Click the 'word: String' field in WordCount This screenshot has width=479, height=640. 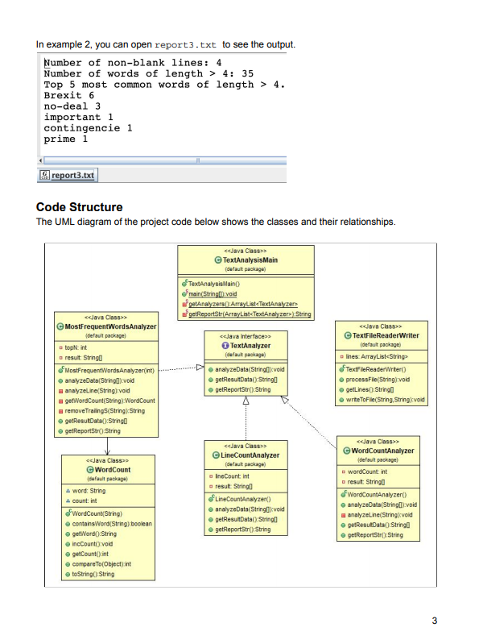85,491
